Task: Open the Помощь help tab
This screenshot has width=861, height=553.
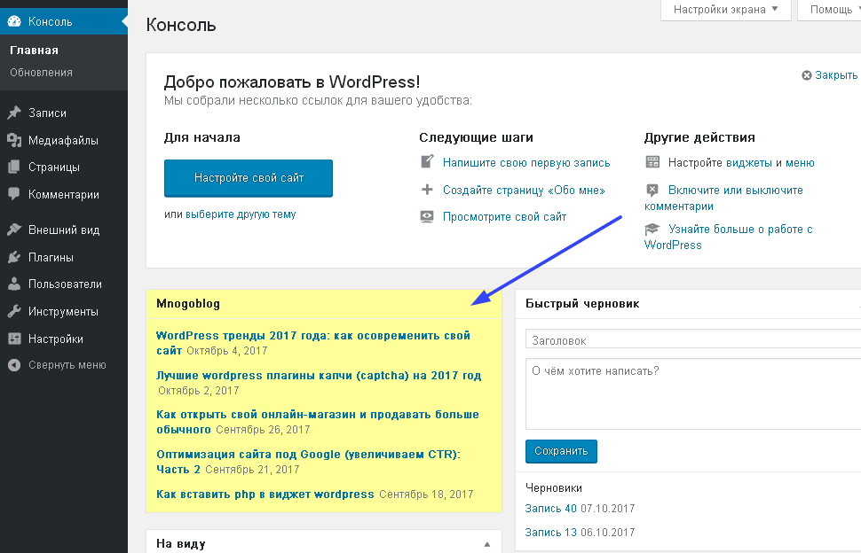Action: pyautogui.click(x=832, y=10)
